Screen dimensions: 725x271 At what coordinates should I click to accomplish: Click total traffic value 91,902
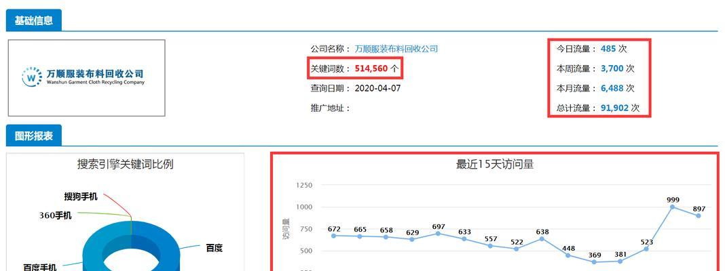[614, 108]
